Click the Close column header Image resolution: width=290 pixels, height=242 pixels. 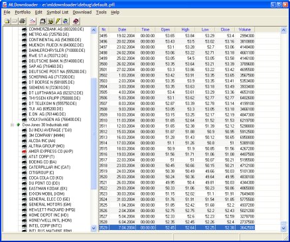pos(225,29)
